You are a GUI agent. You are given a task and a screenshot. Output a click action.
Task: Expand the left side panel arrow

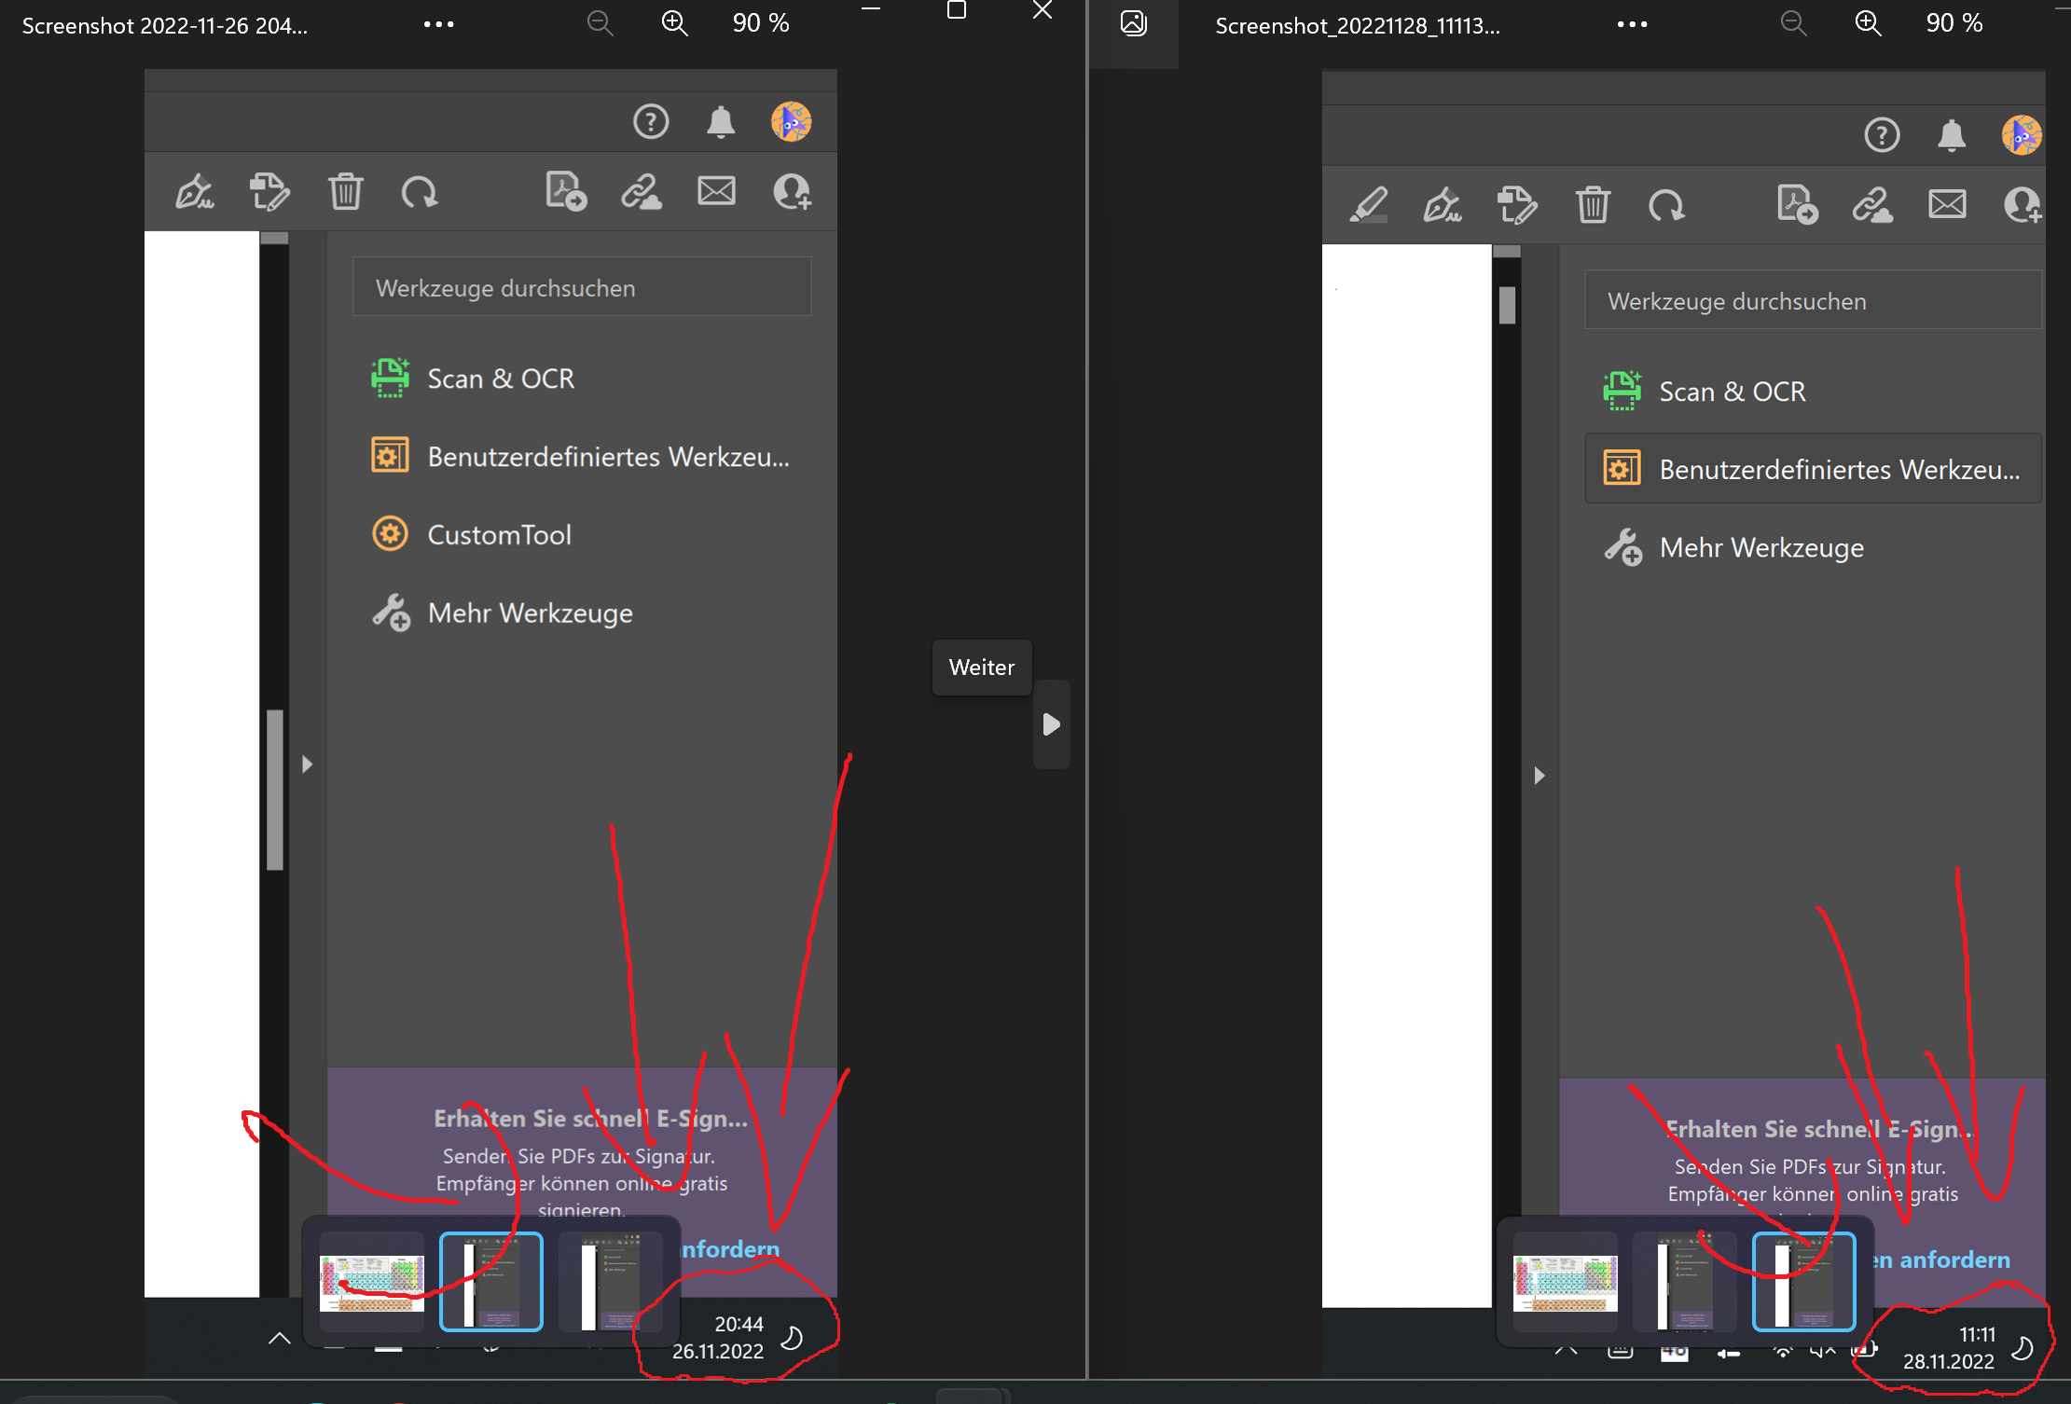(308, 764)
